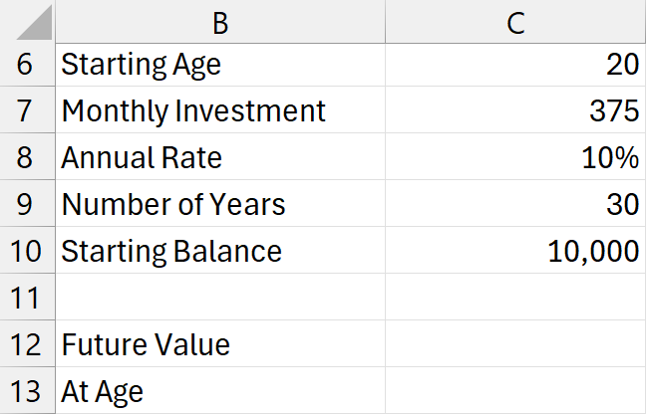Click the Monthly Investment label cell
646x414 pixels.
pos(220,110)
